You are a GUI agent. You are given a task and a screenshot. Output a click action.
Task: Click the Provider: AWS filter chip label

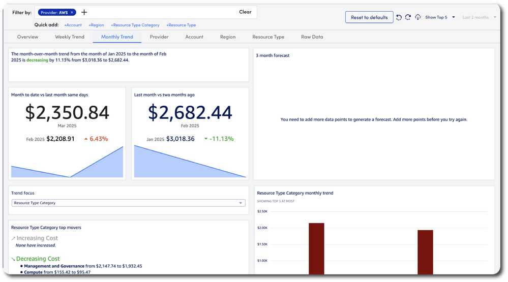point(54,12)
